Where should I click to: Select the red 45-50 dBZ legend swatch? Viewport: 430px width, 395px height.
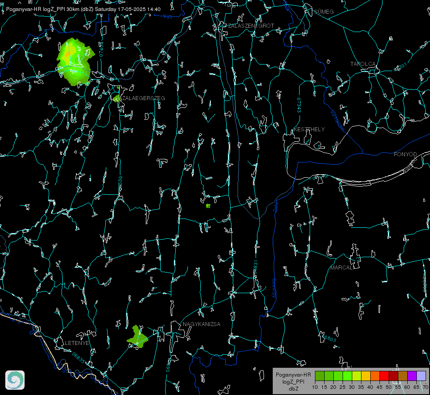coord(384,376)
